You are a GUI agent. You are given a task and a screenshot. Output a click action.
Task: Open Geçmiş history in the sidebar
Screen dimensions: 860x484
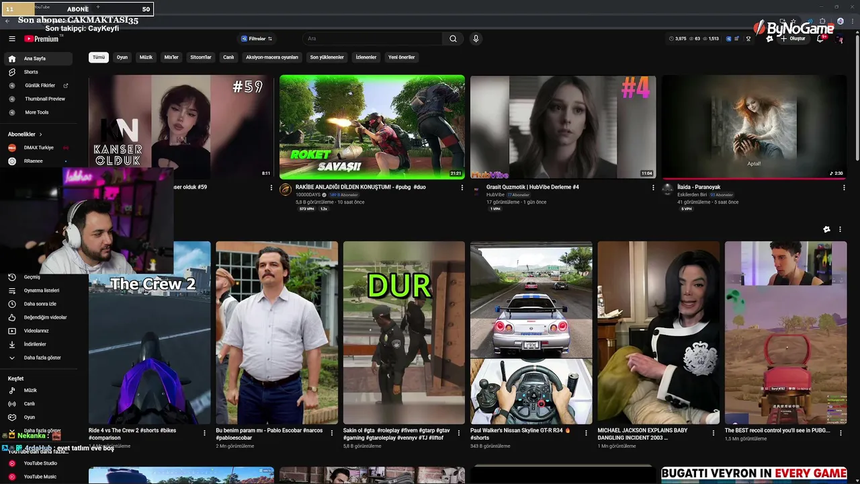point(37,277)
